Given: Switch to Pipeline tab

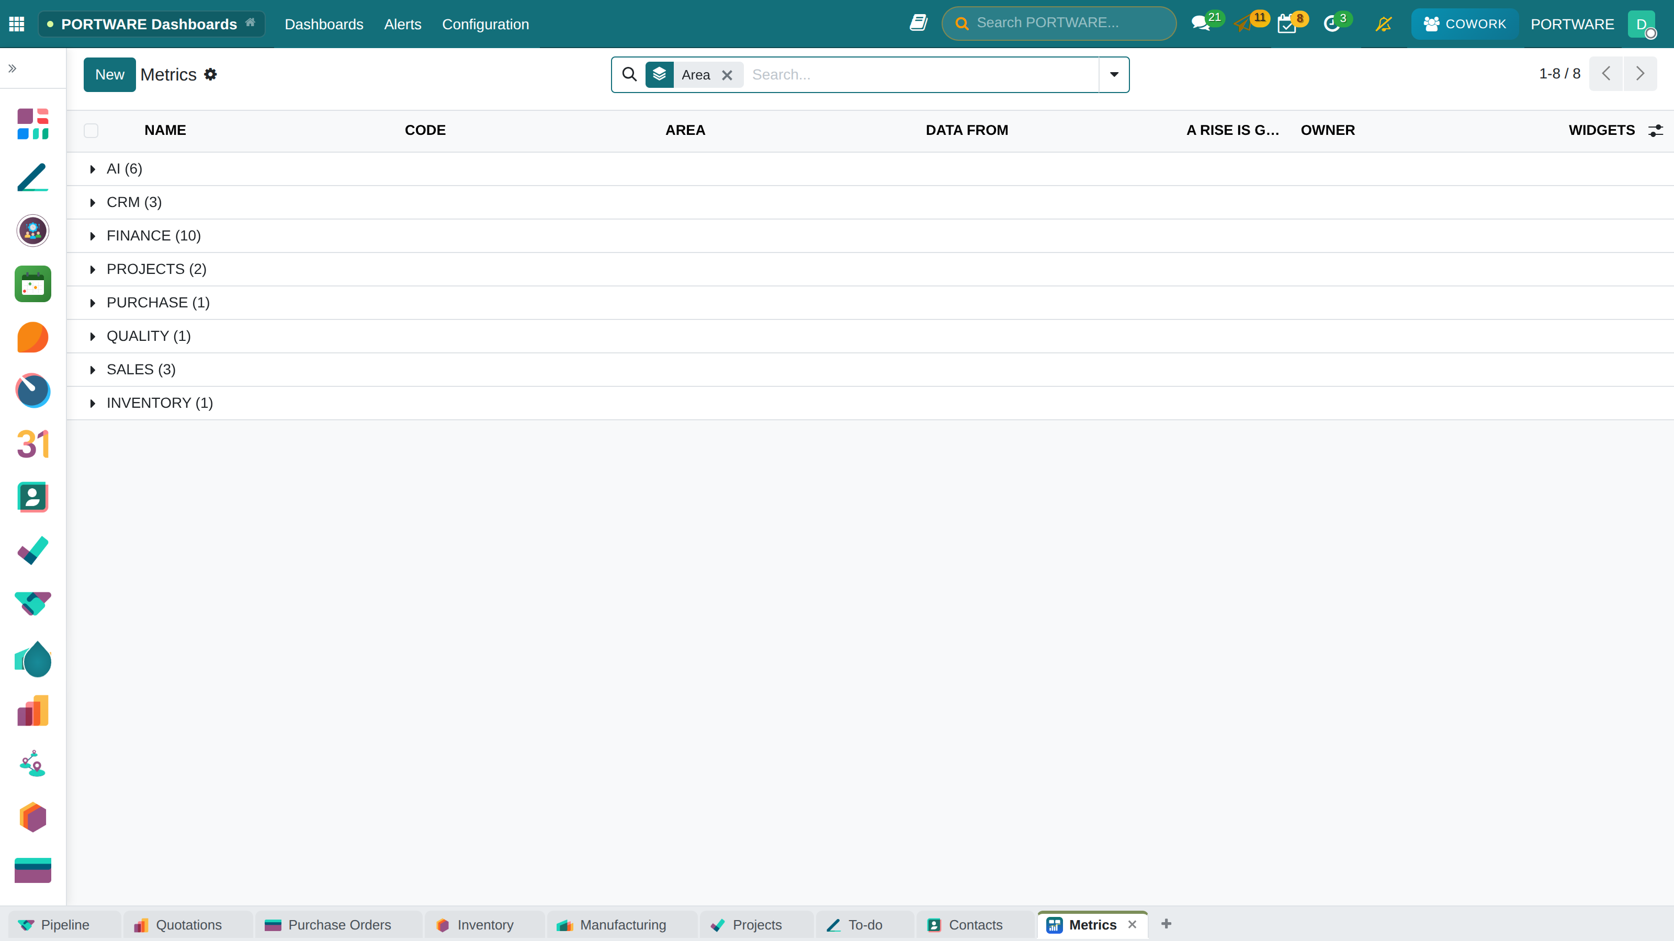Looking at the screenshot, I should [64, 925].
